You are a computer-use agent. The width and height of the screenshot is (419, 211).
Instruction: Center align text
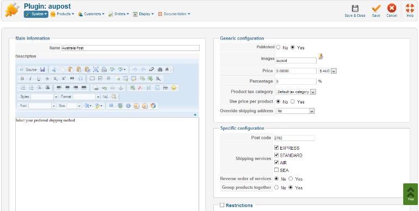[x=67, y=88]
